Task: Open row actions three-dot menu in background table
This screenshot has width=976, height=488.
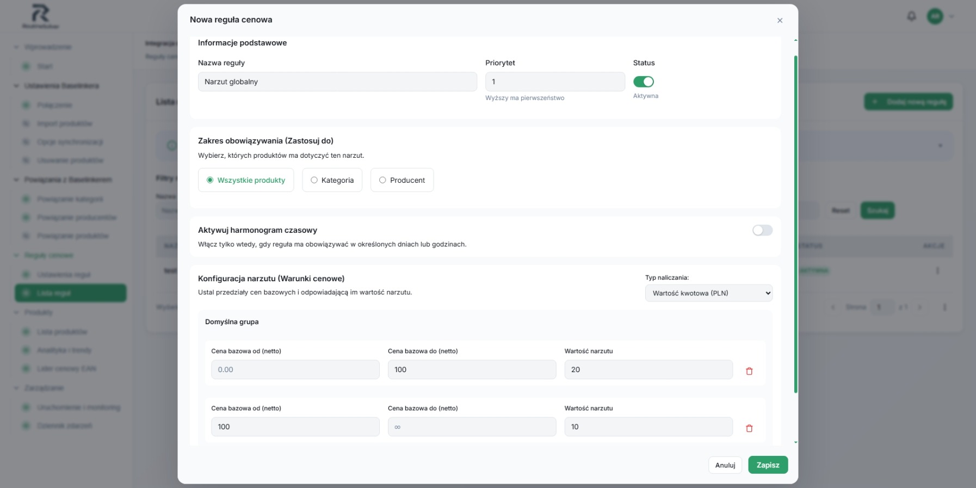Action: (937, 270)
